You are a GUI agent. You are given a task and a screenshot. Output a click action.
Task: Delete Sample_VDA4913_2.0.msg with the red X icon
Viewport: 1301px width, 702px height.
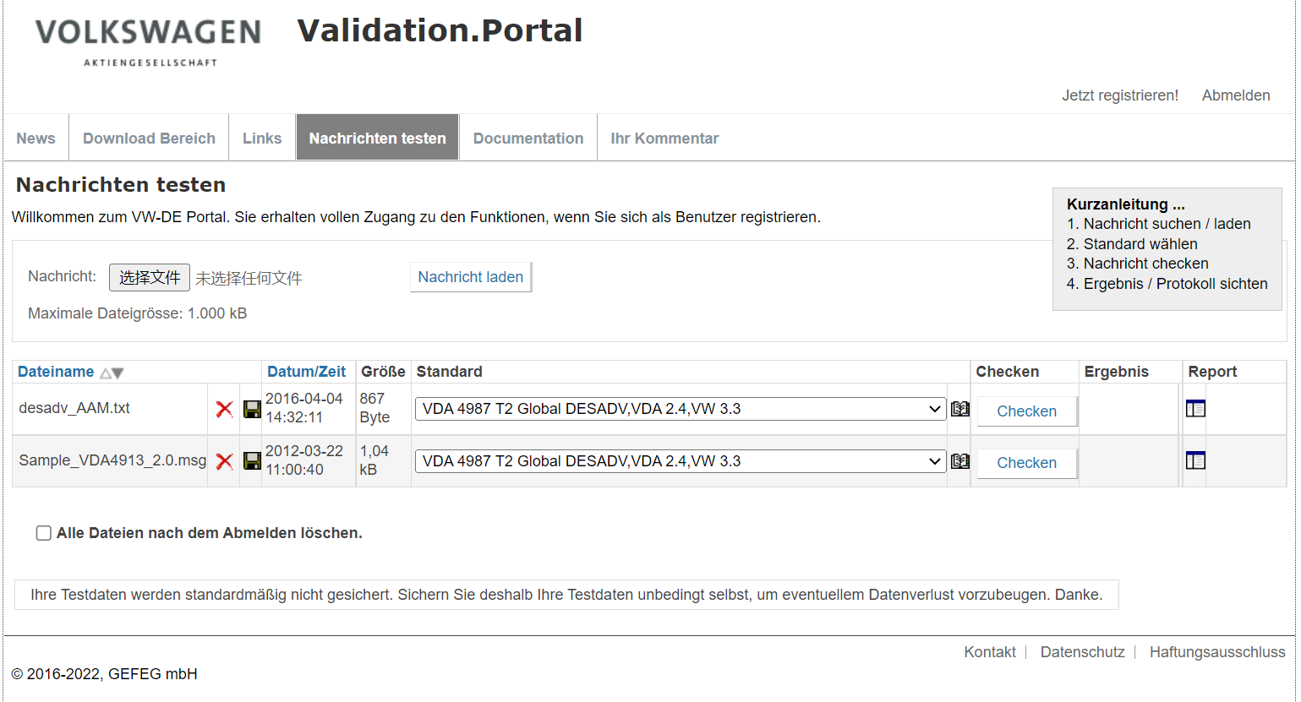coord(224,461)
